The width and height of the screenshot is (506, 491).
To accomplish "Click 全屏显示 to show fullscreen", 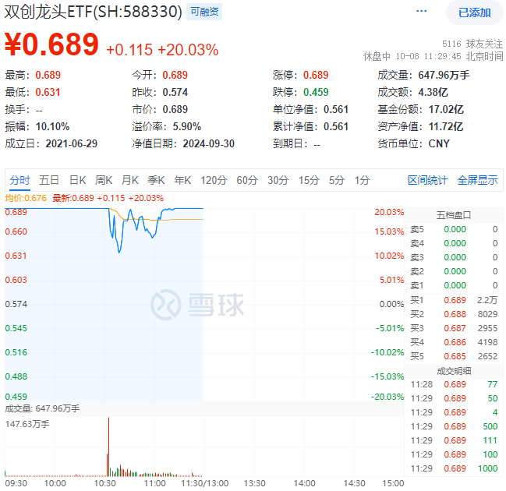I will tap(478, 180).
